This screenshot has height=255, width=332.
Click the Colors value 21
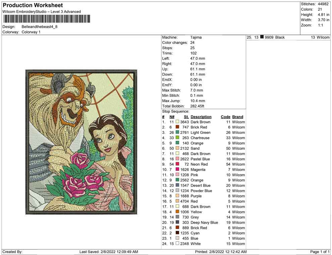pyautogui.click(x=320, y=9)
